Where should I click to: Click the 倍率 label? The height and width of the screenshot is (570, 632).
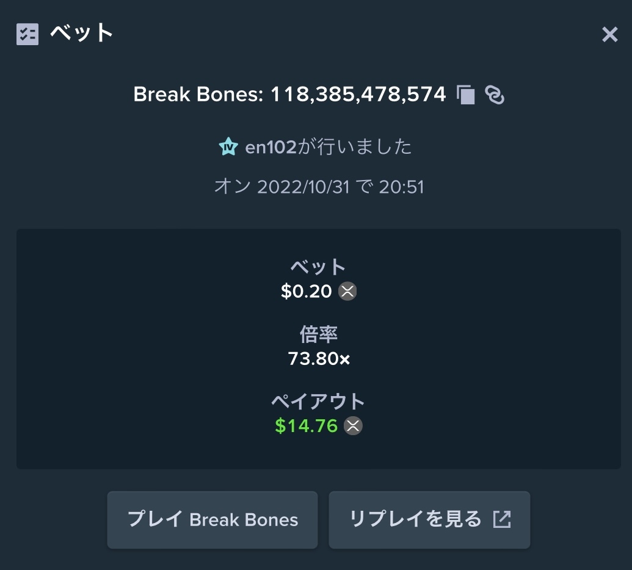[x=318, y=334]
